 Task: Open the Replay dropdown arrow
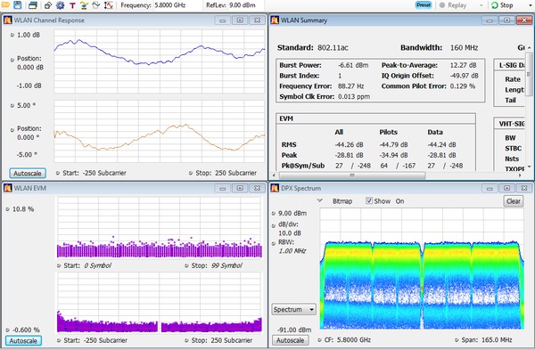(x=481, y=5)
